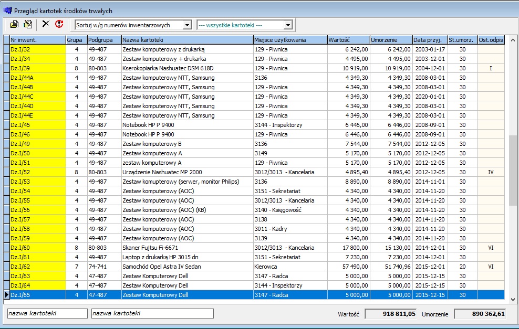The height and width of the screenshot is (329, 519).
Task: Select inventory number Dz.I/50
Action: click(x=38, y=153)
